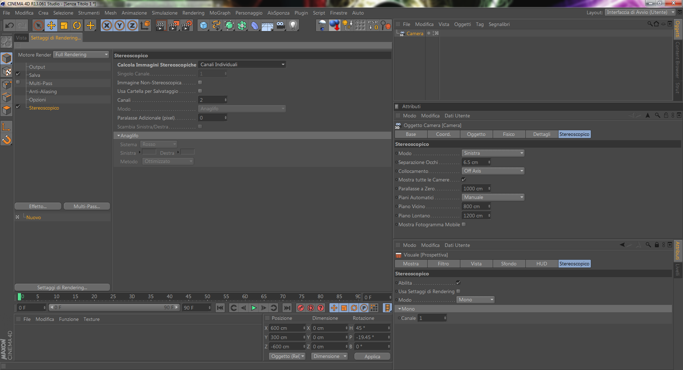The width and height of the screenshot is (683, 370).
Task: Open the Modo dropdown showing Mono
Action: pos(476,300)
